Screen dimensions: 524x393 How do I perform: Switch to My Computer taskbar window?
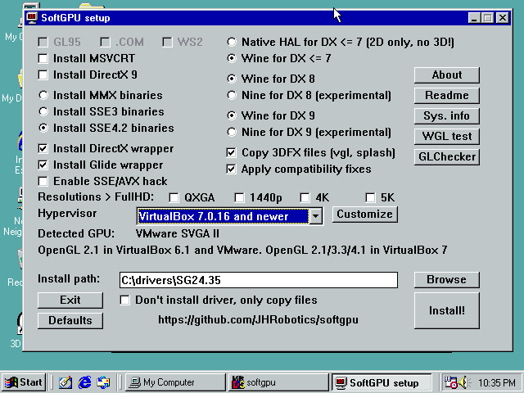point(176,382)
